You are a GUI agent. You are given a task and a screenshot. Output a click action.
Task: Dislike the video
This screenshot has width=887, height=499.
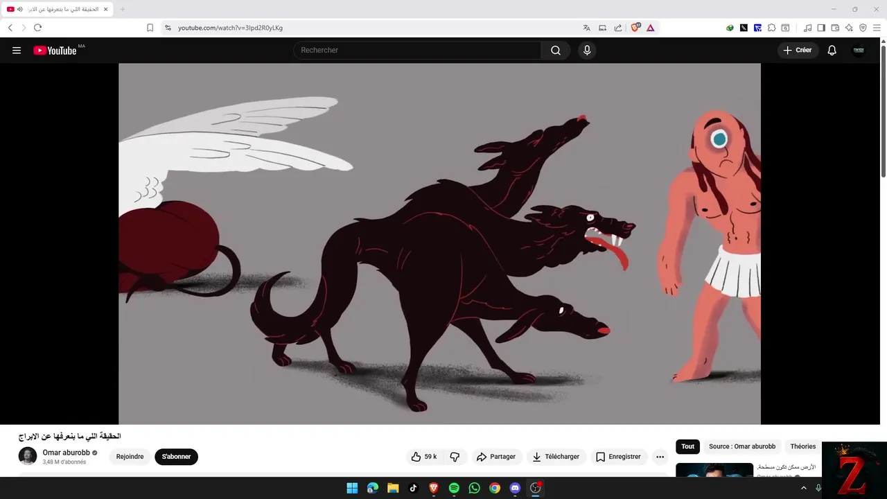pos(455,457)
